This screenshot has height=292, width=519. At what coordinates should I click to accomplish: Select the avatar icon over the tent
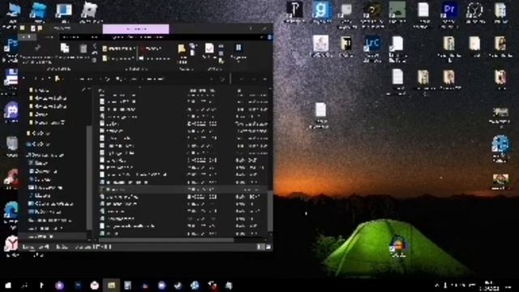(399, 247)
